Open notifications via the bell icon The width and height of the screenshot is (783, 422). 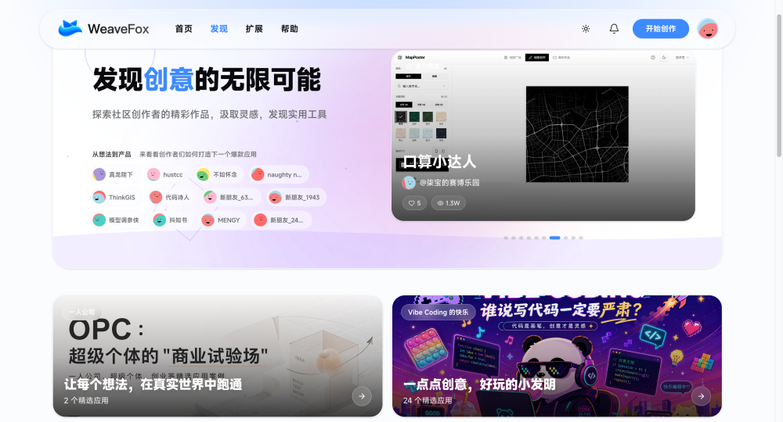(x=614, y=29)
